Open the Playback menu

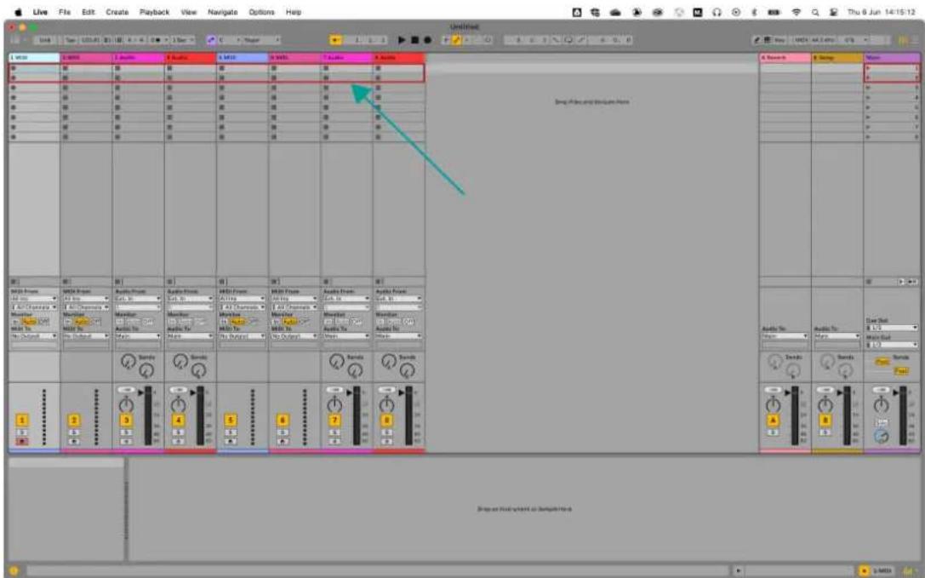154,12
